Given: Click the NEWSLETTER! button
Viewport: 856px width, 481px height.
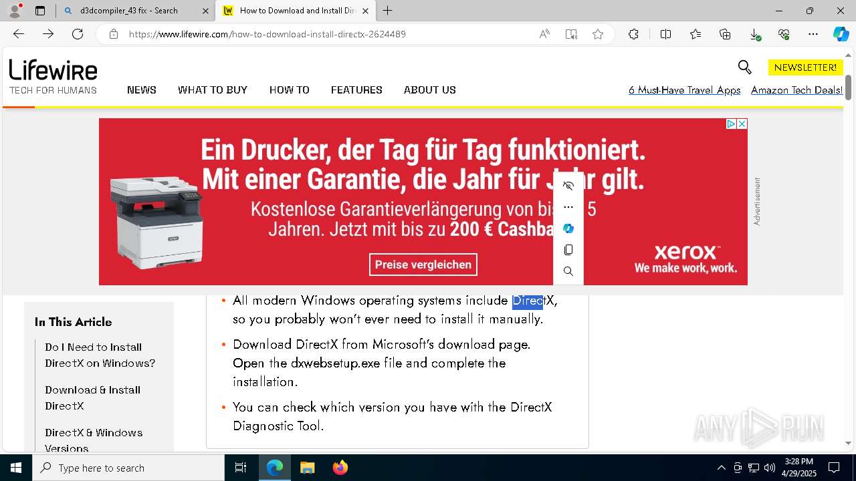Looking at the screenshot, I should 805,67.
